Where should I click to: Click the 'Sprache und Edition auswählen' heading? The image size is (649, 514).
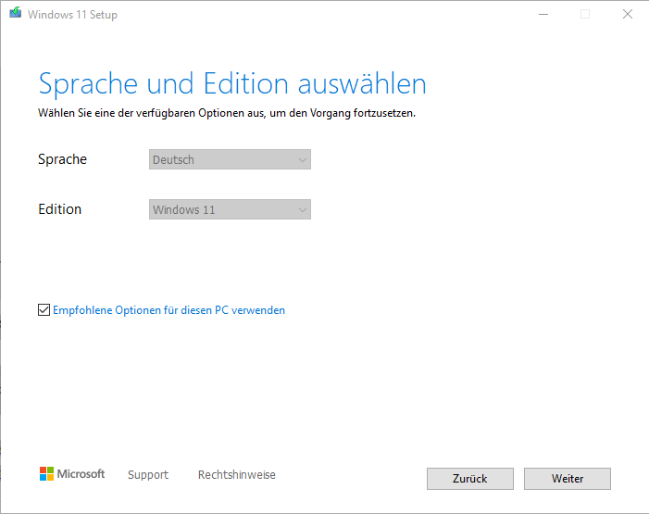tap(232, 83)
